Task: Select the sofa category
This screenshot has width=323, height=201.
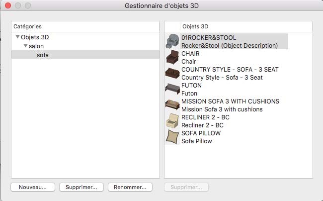Action: [43, 55]
